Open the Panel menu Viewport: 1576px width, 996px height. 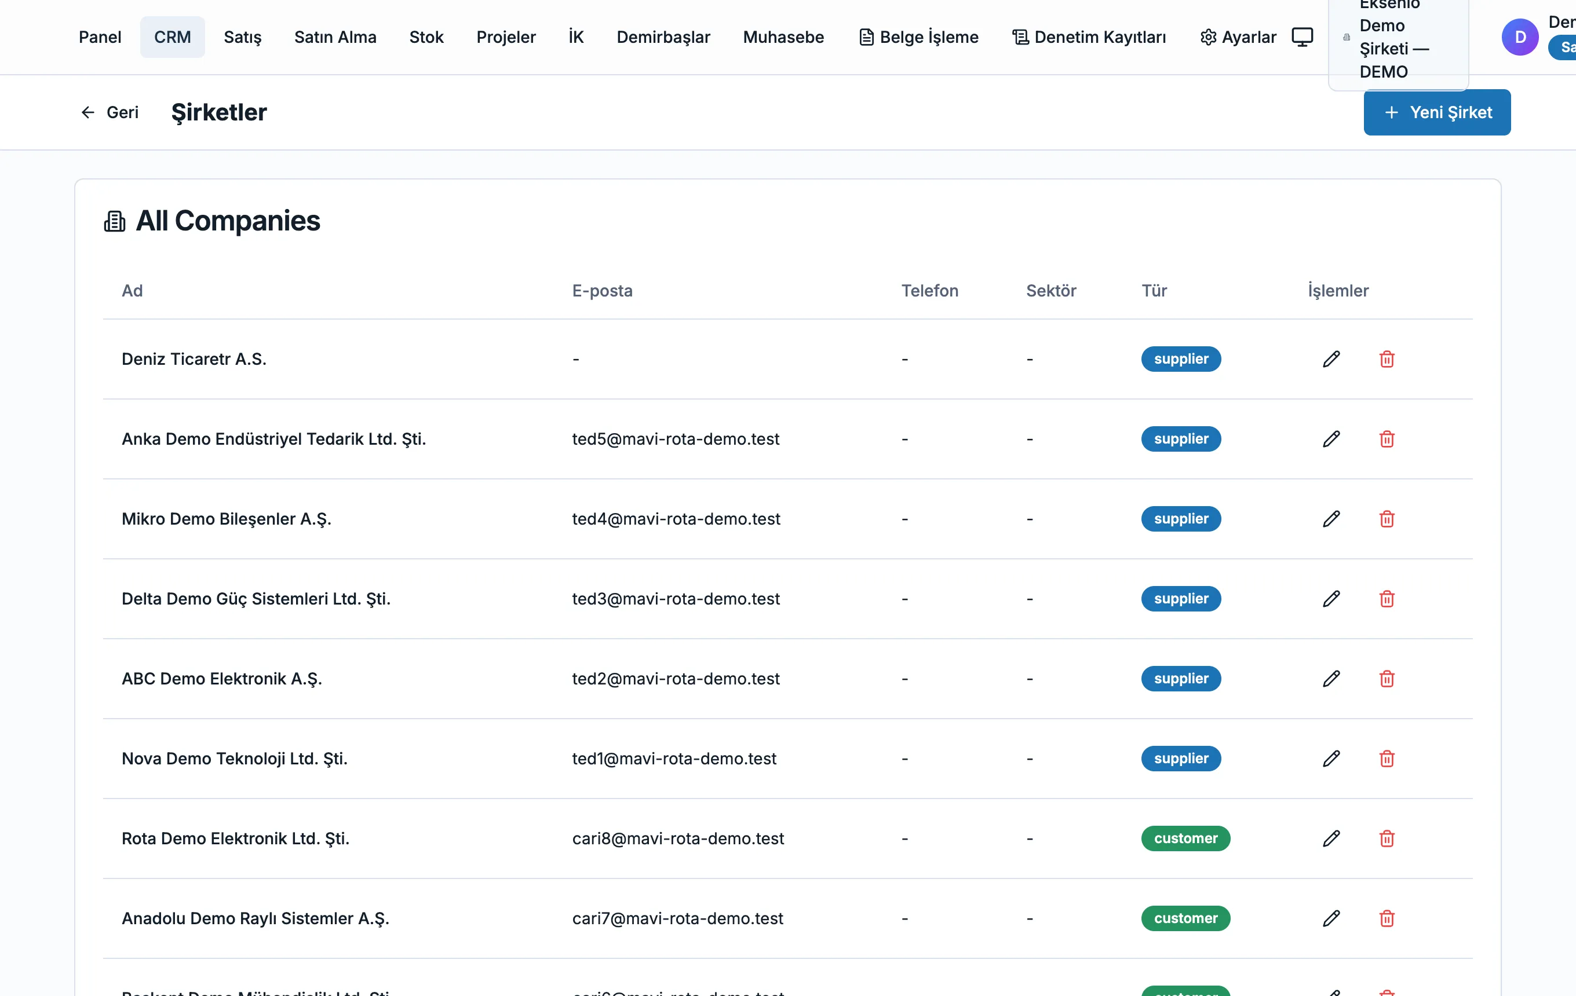[x=100, y=37]
